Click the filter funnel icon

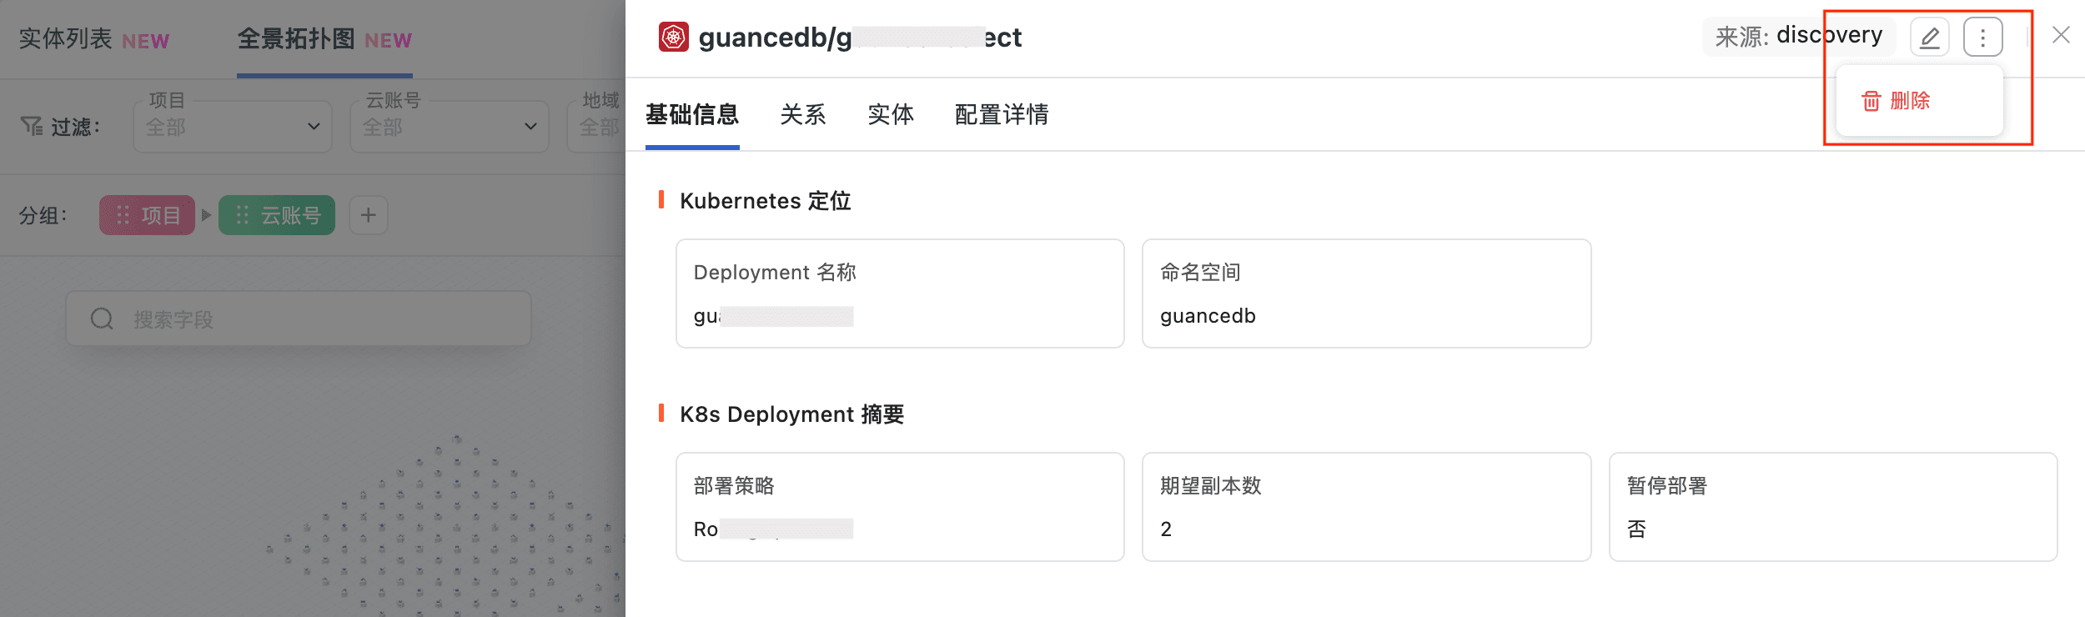tap(32, 126)
